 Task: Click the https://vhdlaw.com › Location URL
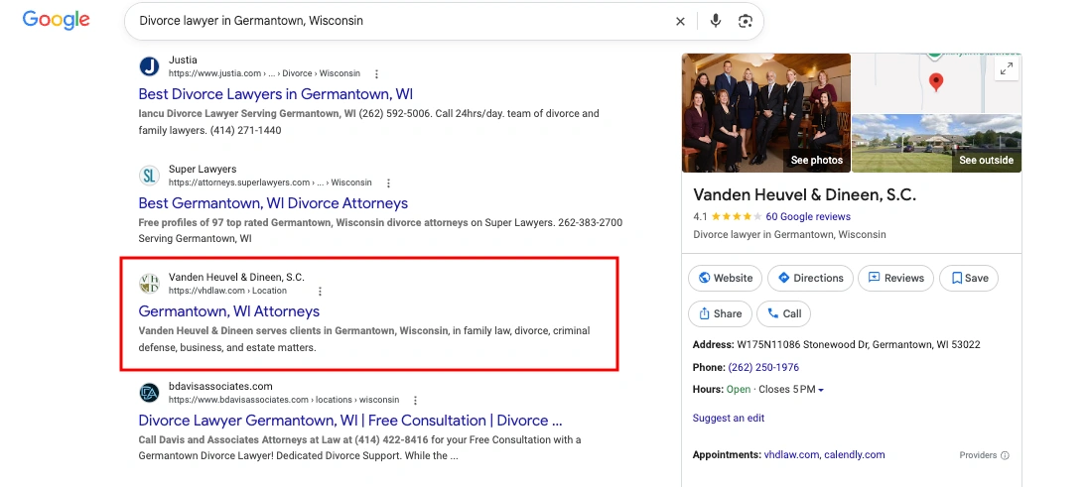point(227,292)
